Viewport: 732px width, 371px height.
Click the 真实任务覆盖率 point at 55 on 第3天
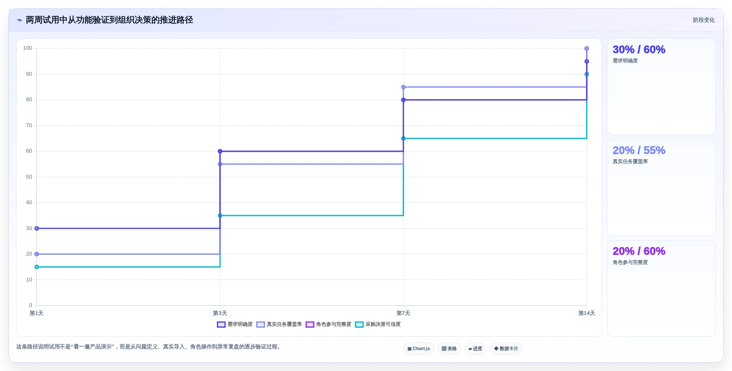point(220,164)
